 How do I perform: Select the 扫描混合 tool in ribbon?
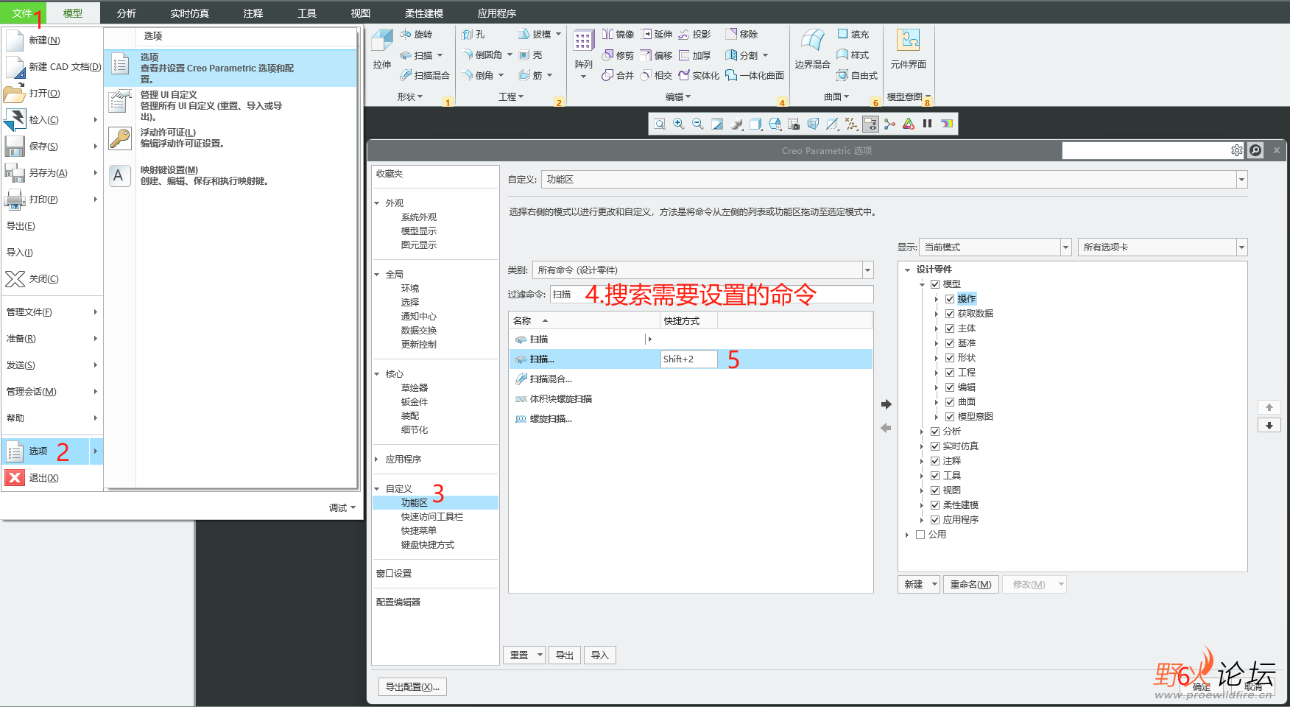point(425,75)
